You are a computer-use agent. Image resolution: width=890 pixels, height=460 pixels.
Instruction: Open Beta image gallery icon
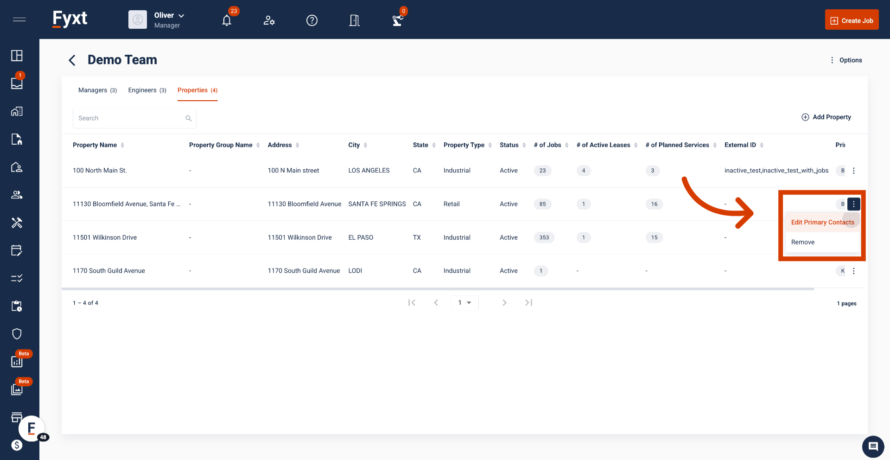[x=17, y=390]
